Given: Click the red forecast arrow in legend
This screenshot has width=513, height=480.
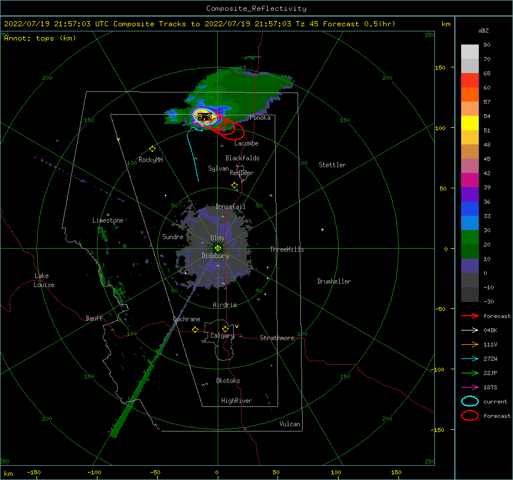Looking at the screenshot, I should 470,316.
